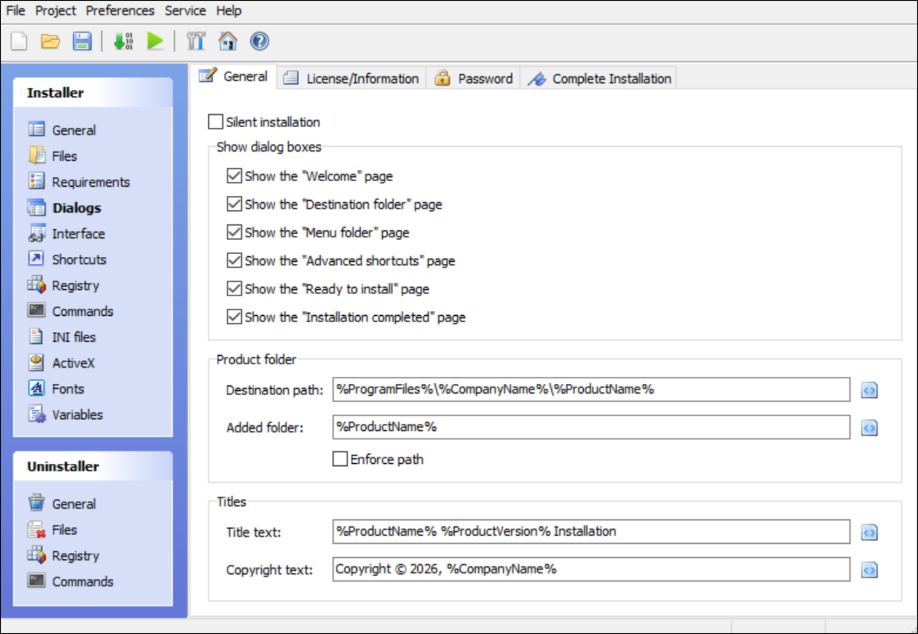Click the home page house icon

click(228, 41)
